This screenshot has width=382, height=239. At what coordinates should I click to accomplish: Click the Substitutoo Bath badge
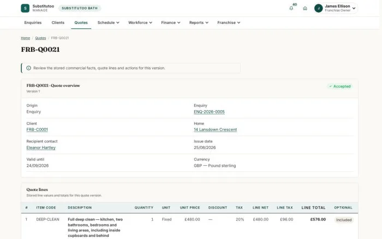(80, 8)
